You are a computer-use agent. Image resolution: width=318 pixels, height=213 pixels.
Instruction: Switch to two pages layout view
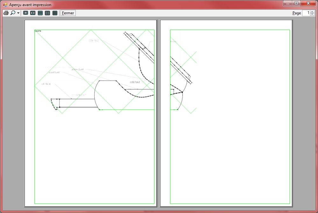click(33, 13)
